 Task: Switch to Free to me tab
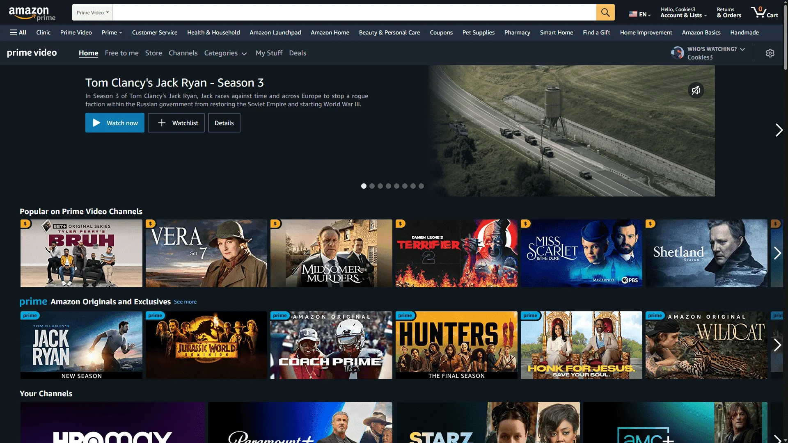tap(121, 53)
